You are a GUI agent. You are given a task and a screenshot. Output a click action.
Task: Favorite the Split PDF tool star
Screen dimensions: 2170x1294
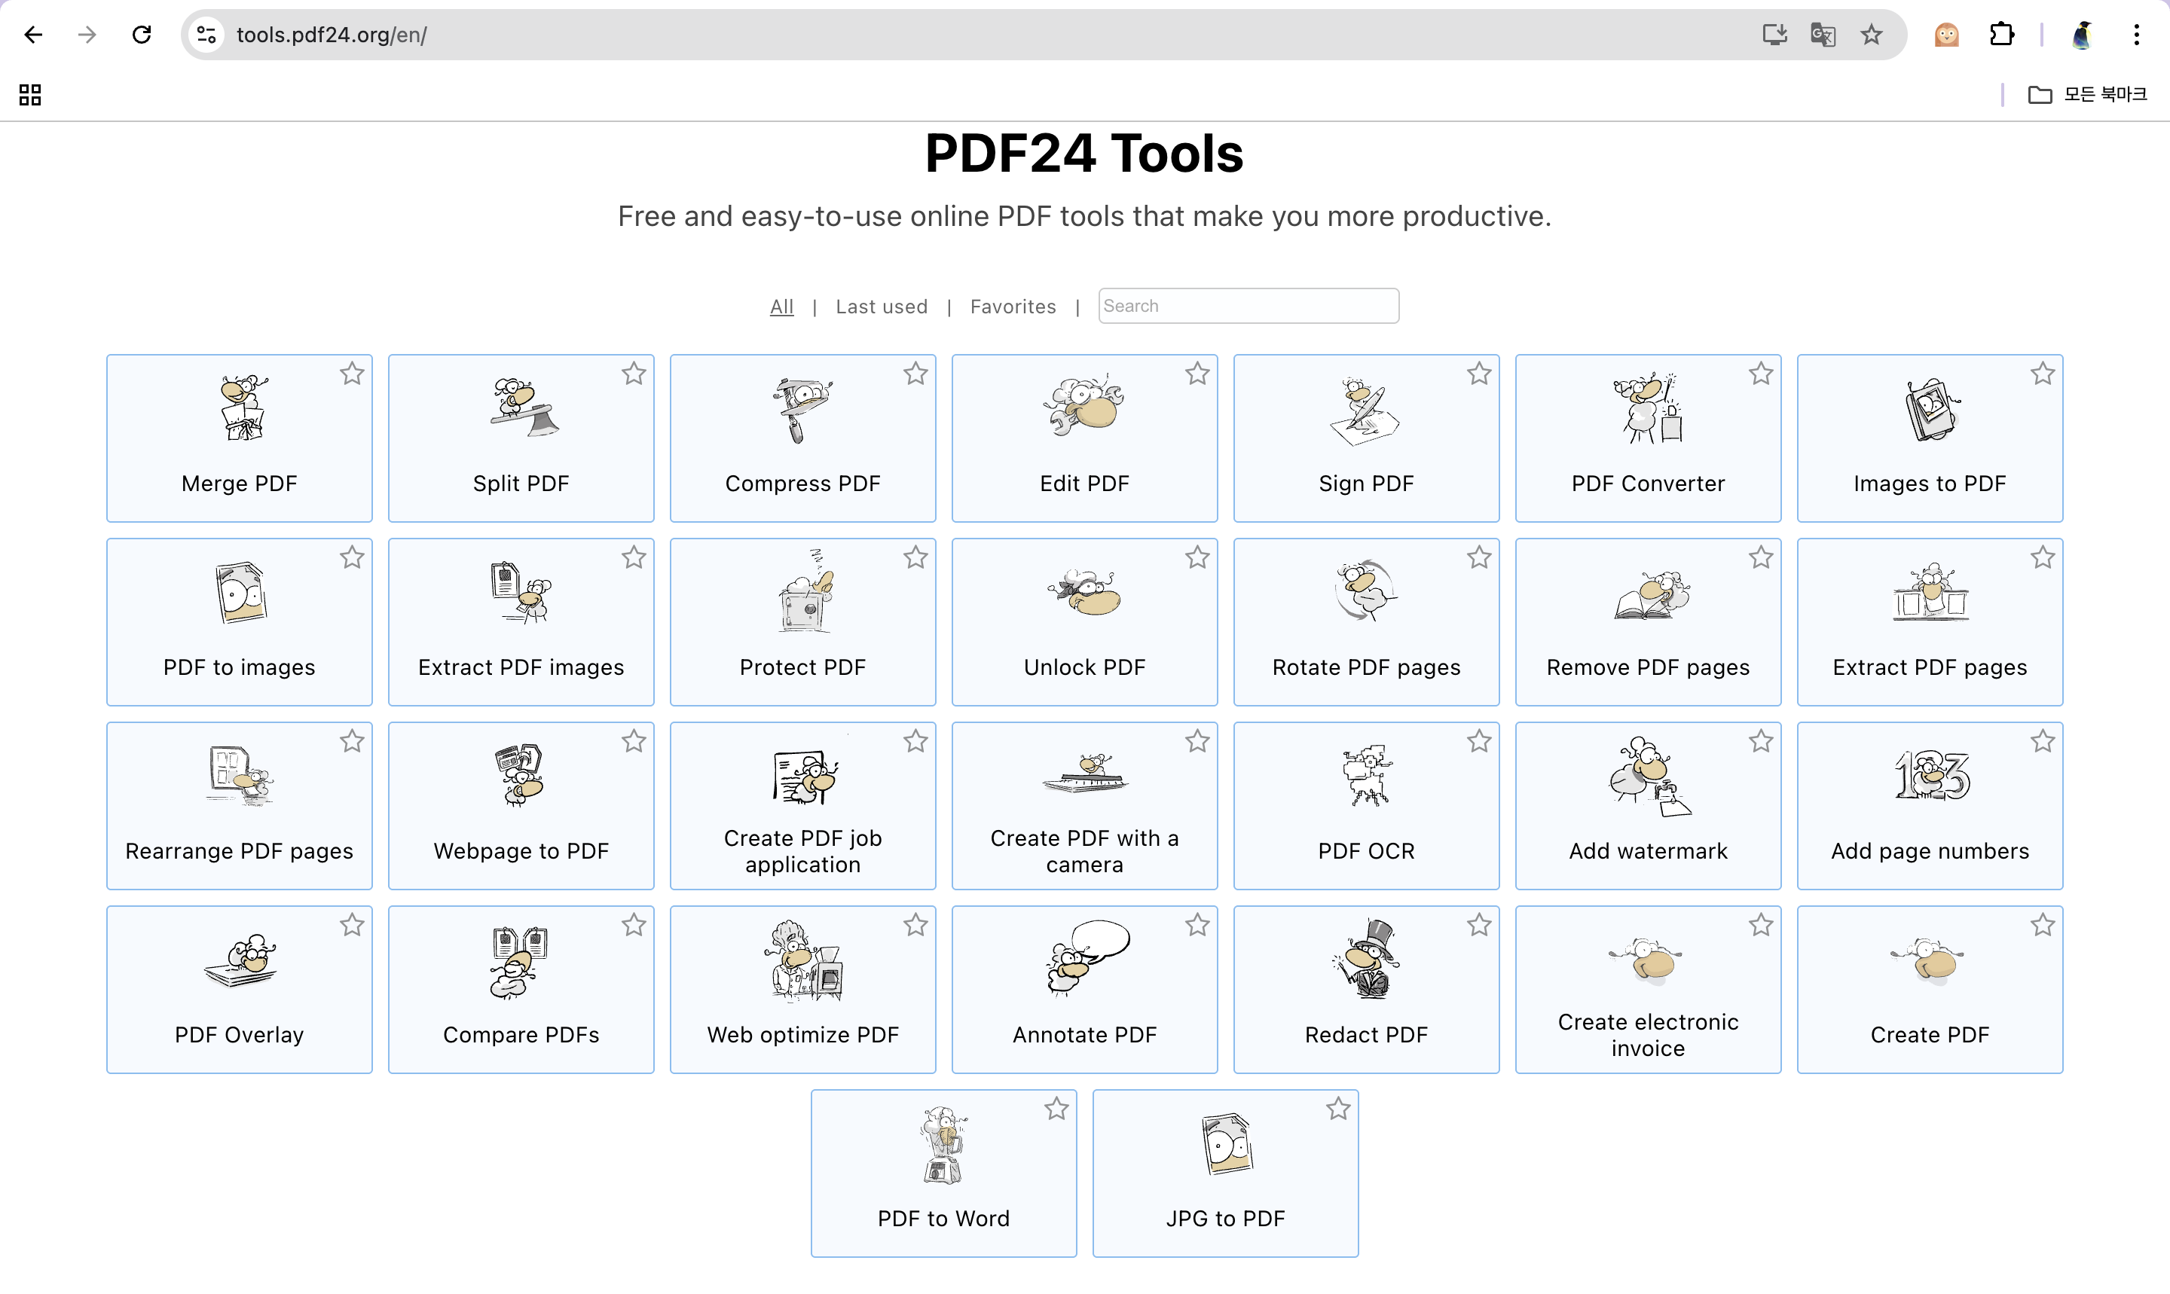[633, 374]
